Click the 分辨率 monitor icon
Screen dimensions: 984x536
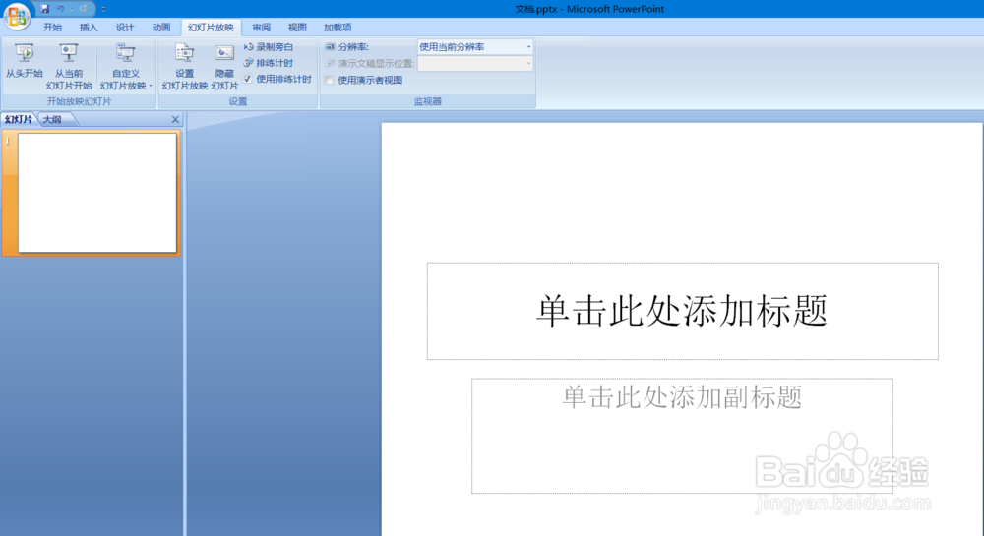(330, 47)
